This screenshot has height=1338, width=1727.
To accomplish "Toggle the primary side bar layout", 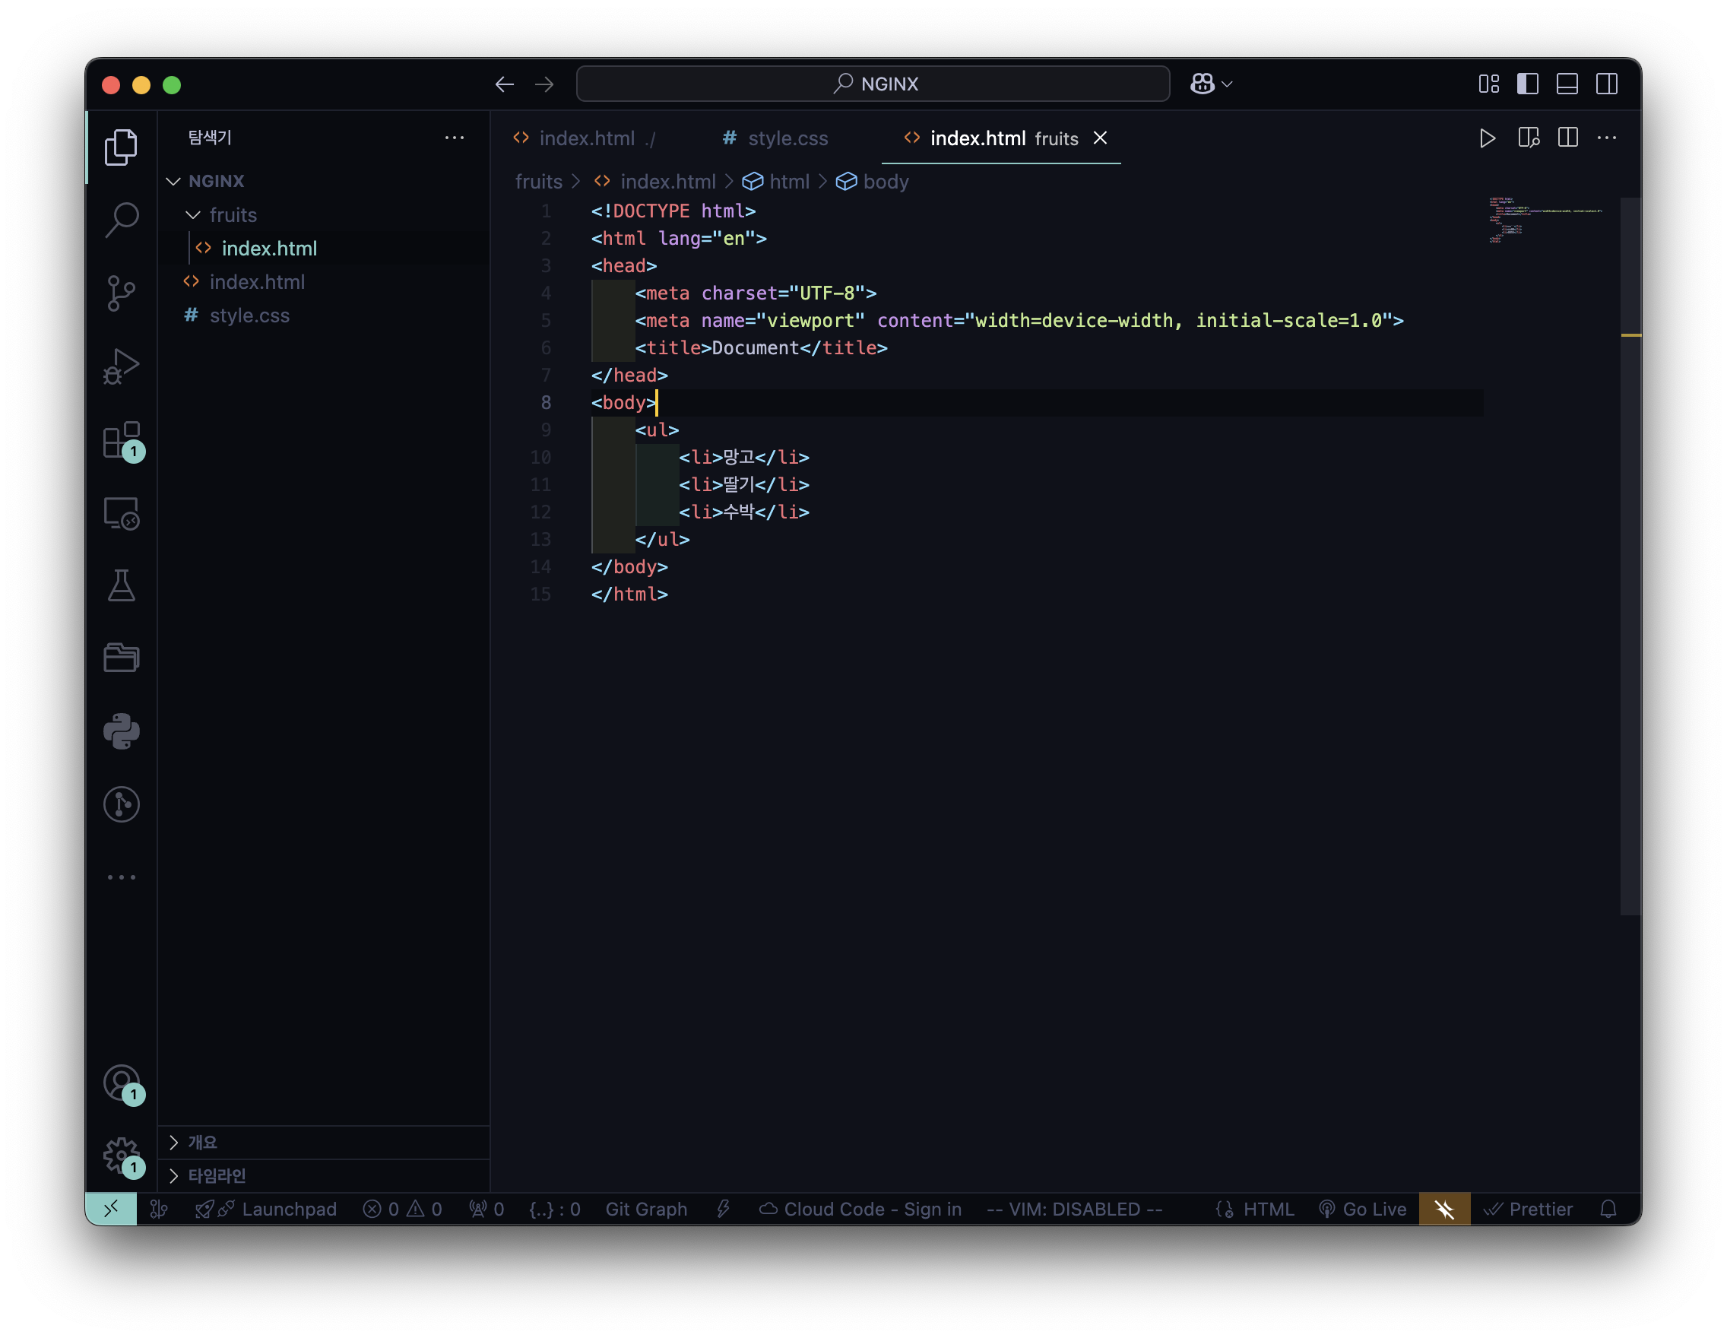I will (x=1527, y=84).
